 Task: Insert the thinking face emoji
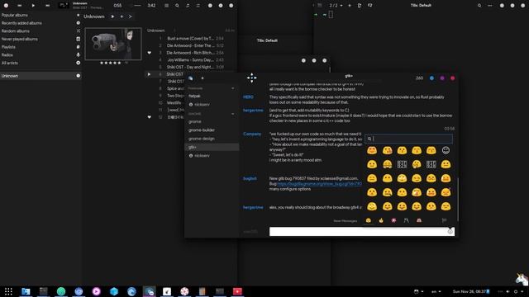tap(417, 164)
